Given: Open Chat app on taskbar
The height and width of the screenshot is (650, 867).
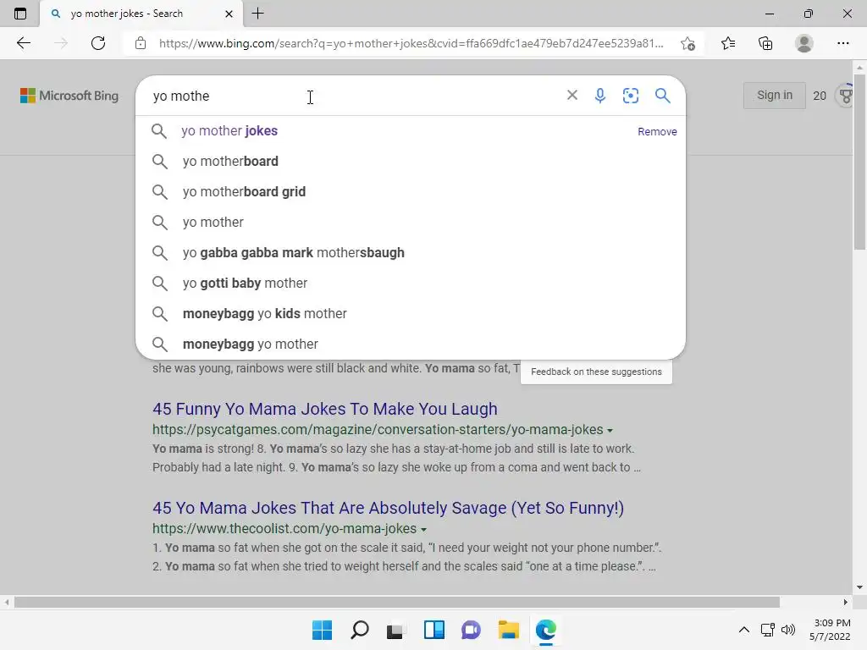Looking at the screenshot, I should pos(471,630).
